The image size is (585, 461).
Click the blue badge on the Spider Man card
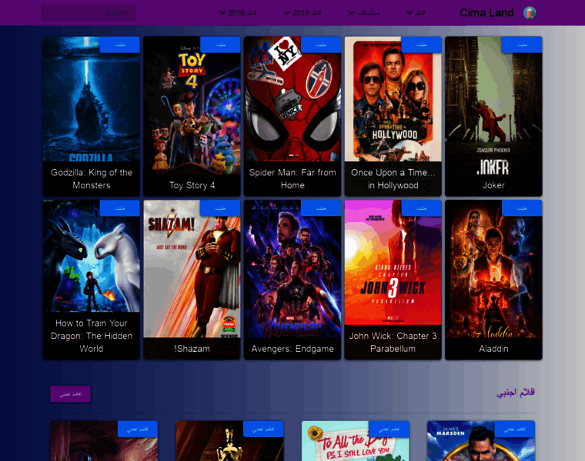tap(321, 45)
